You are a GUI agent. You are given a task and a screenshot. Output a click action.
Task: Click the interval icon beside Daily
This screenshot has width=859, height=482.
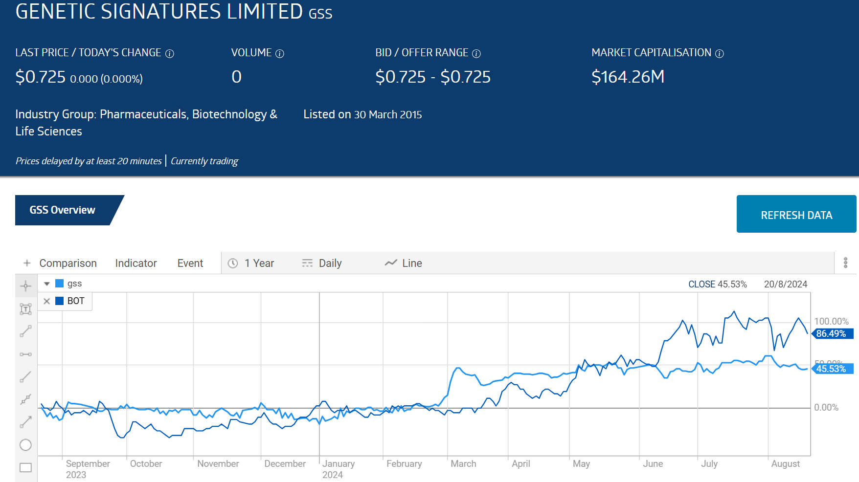coord(307,263)
